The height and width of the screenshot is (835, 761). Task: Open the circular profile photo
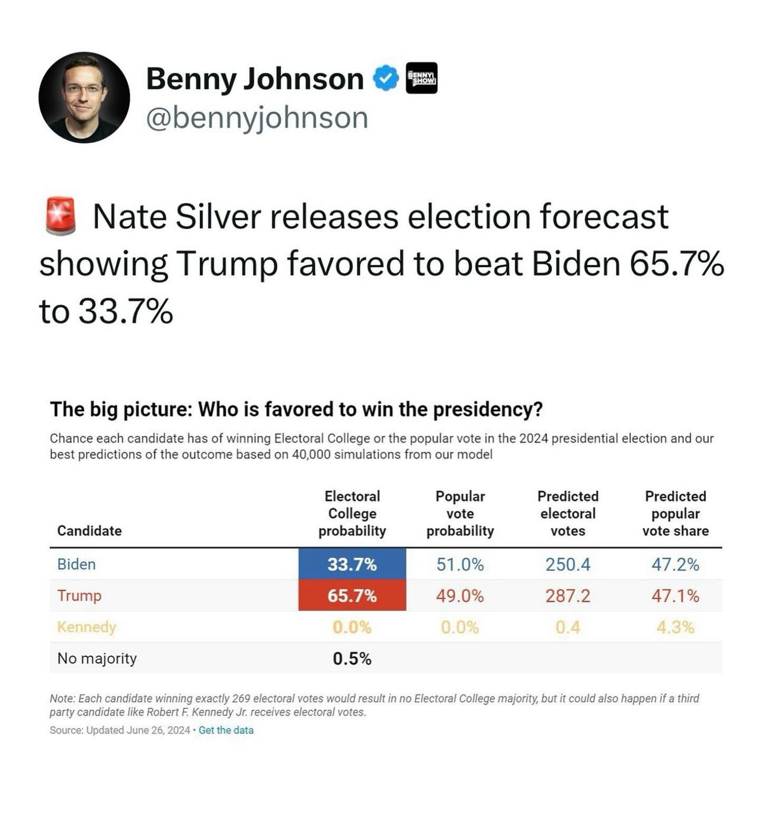[84, 97]
